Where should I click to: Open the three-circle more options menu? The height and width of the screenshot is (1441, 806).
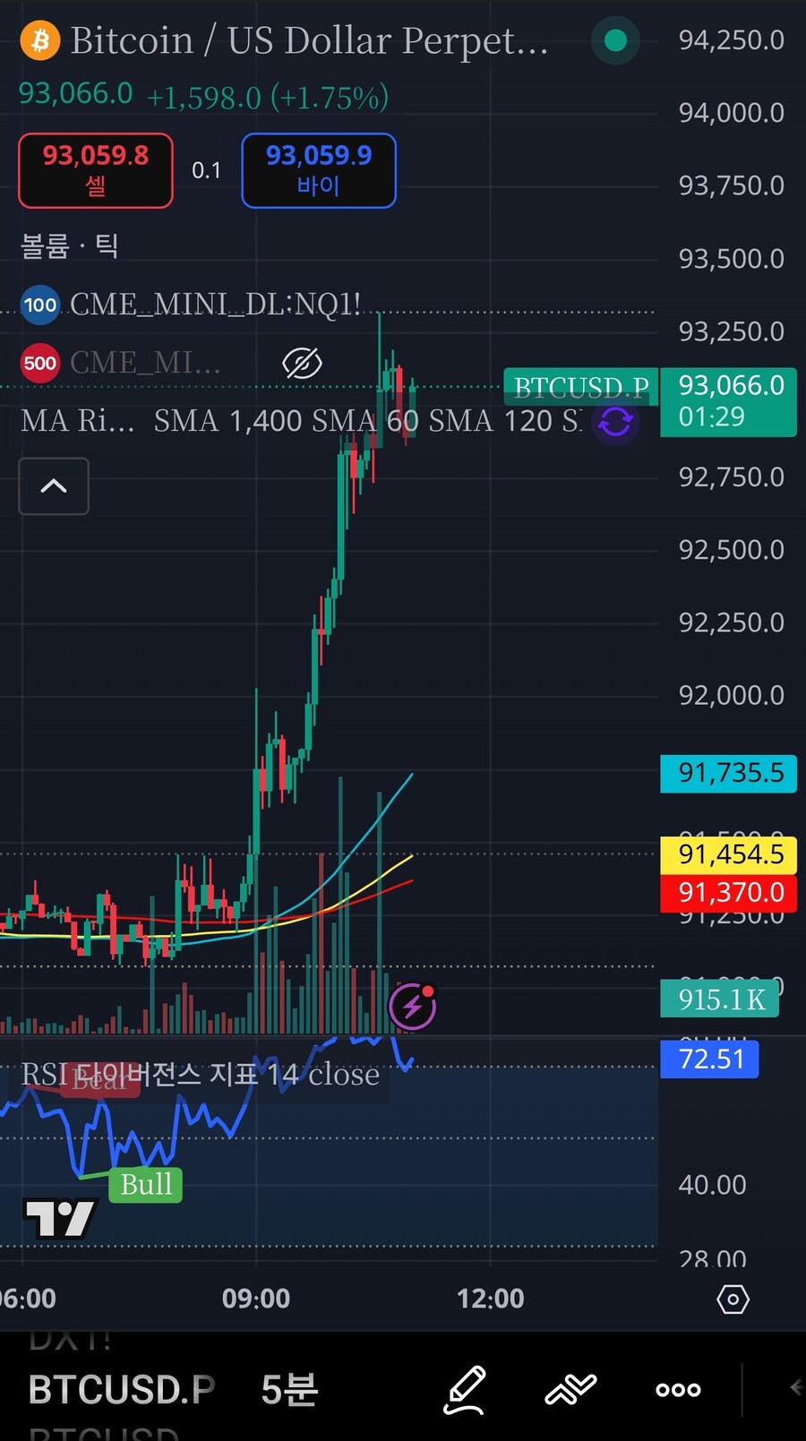coord(678,1390)
